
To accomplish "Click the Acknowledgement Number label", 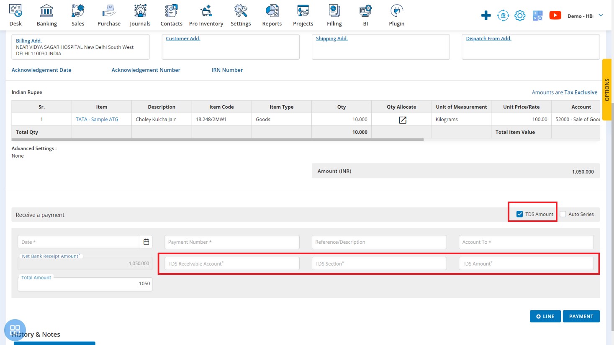I will (146, 70).
